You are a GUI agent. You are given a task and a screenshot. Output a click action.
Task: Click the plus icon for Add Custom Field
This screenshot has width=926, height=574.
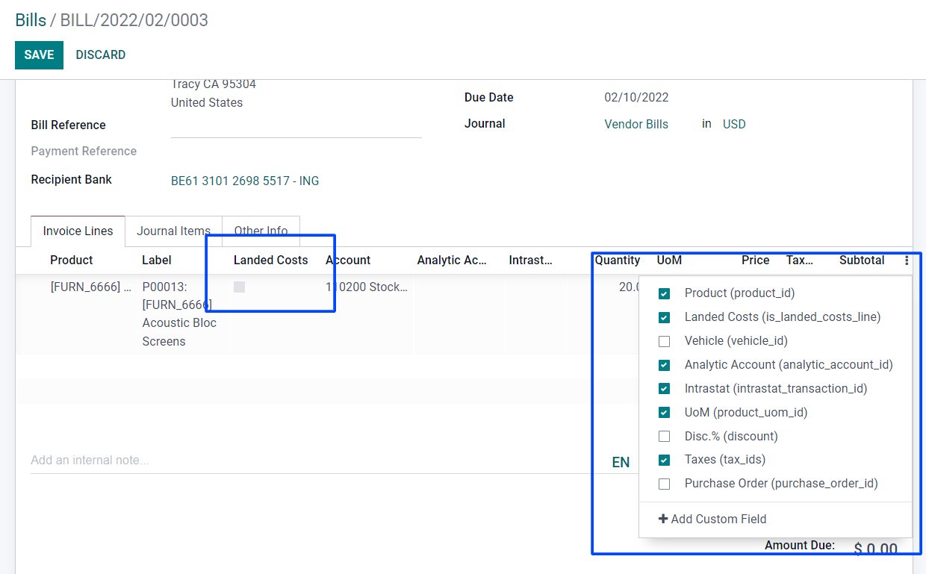tap(662, 519)
